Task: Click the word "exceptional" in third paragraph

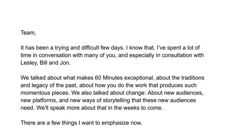Action: (139, 78)
